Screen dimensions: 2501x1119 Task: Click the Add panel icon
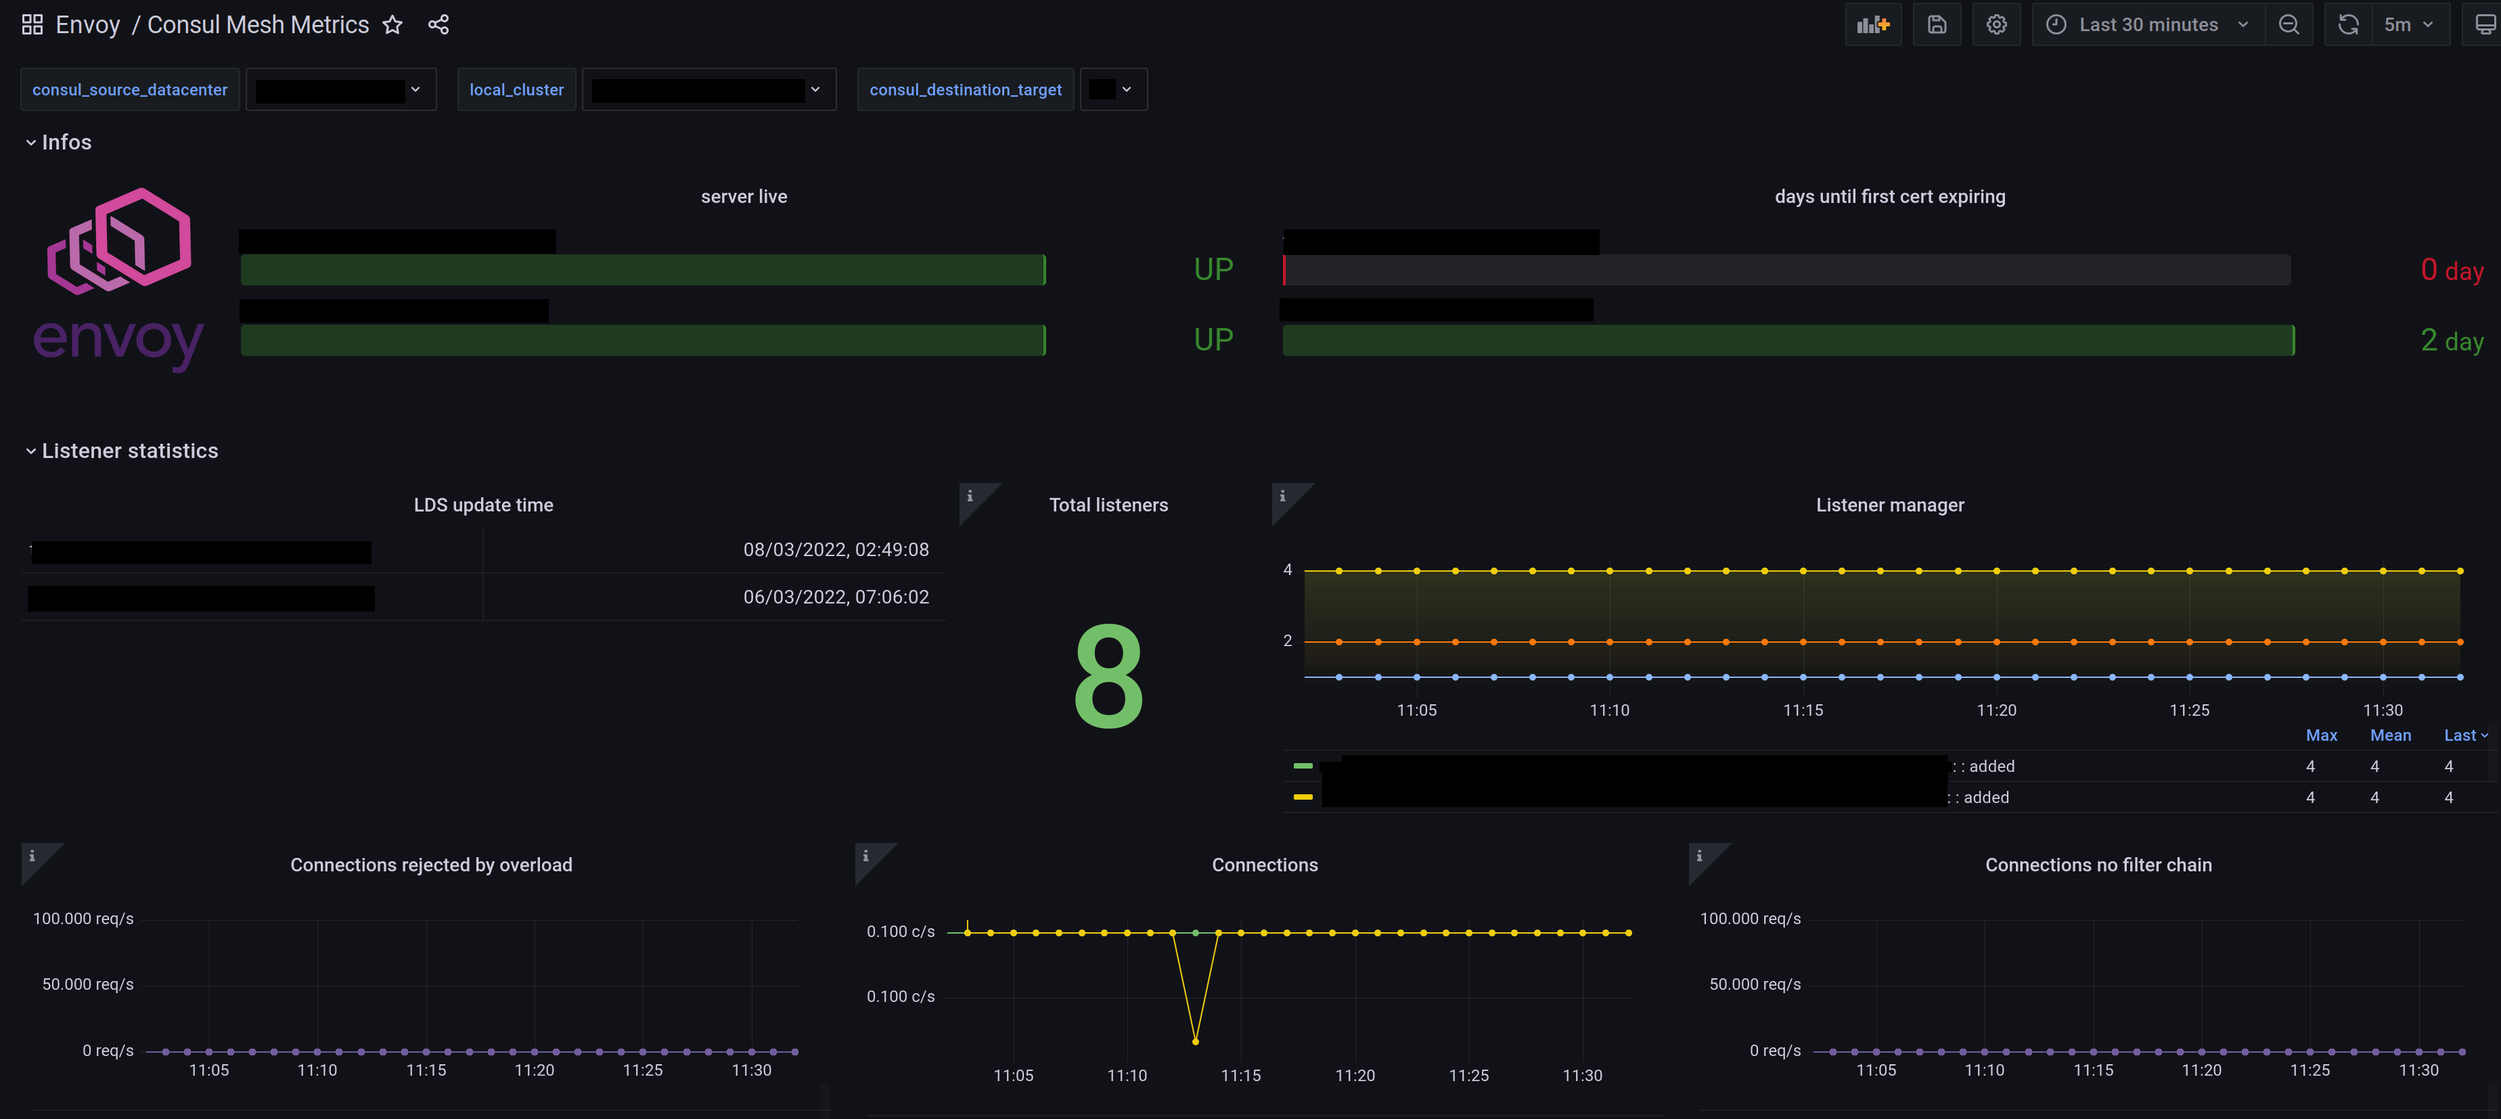point(1872,25)
